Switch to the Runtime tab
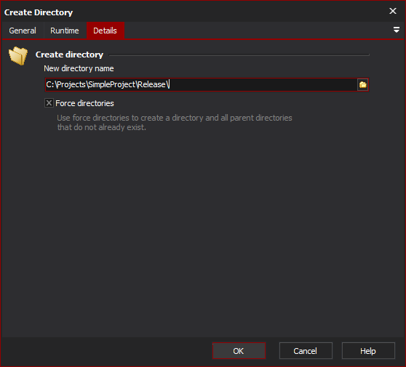This screenshot has height=367, width=406. pos(65,31)
